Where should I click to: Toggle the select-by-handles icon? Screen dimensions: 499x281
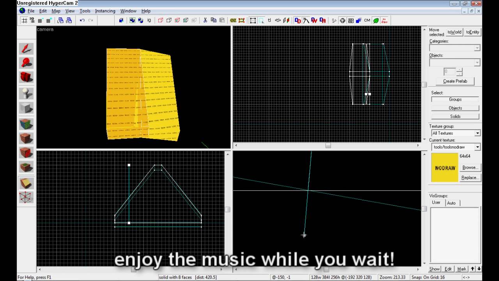pyautogui.click(x=253, y=20)
